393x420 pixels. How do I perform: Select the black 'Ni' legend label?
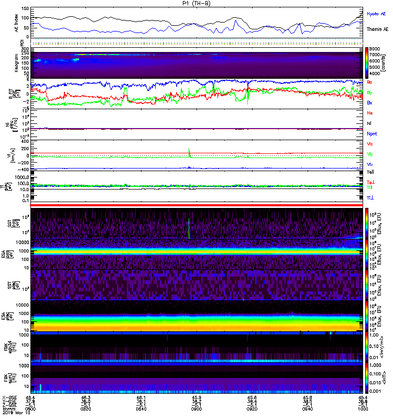[x=369, y=123]
